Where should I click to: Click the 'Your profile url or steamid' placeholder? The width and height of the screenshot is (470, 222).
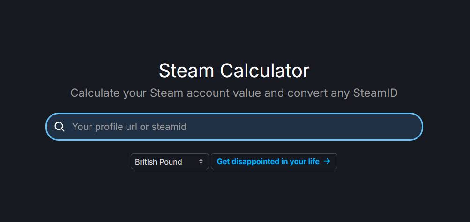pos(129,127)
